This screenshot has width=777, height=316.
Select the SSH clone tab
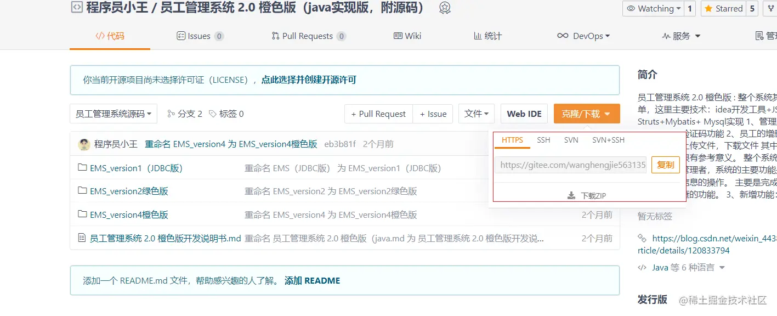(543, 140)
